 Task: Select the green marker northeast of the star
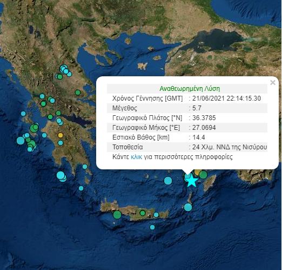pyautogui.click(x=203, y=175)
